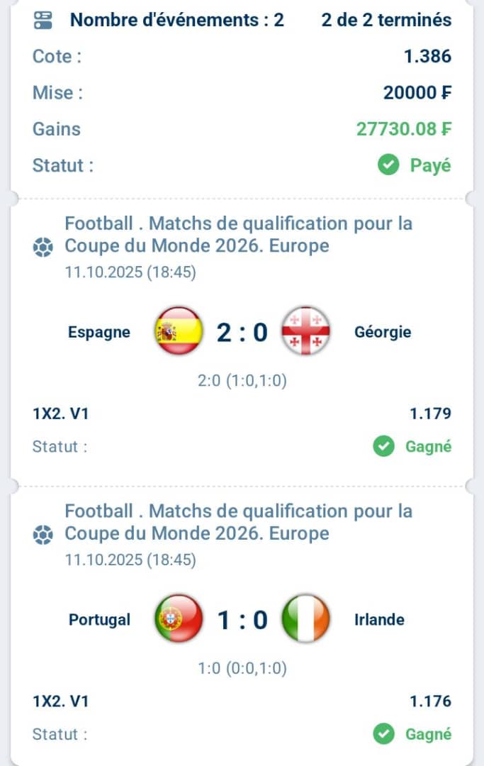Tap the Ireland flag icon
Viewport: 484px width, 766px height.
coord(306,619)
